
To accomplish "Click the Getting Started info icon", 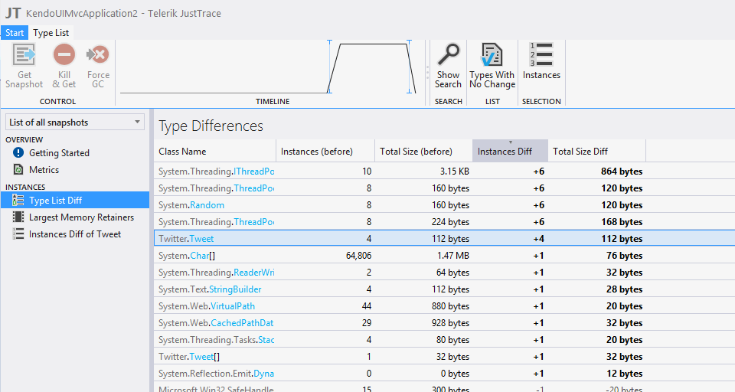I will tap(18, 153).
